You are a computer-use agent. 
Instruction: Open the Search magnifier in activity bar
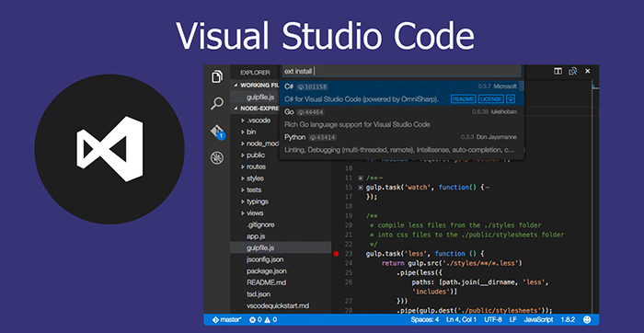[217, 103]
